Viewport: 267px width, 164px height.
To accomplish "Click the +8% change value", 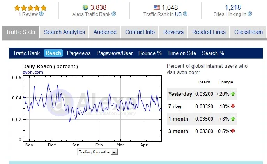I will pos(224,119).
